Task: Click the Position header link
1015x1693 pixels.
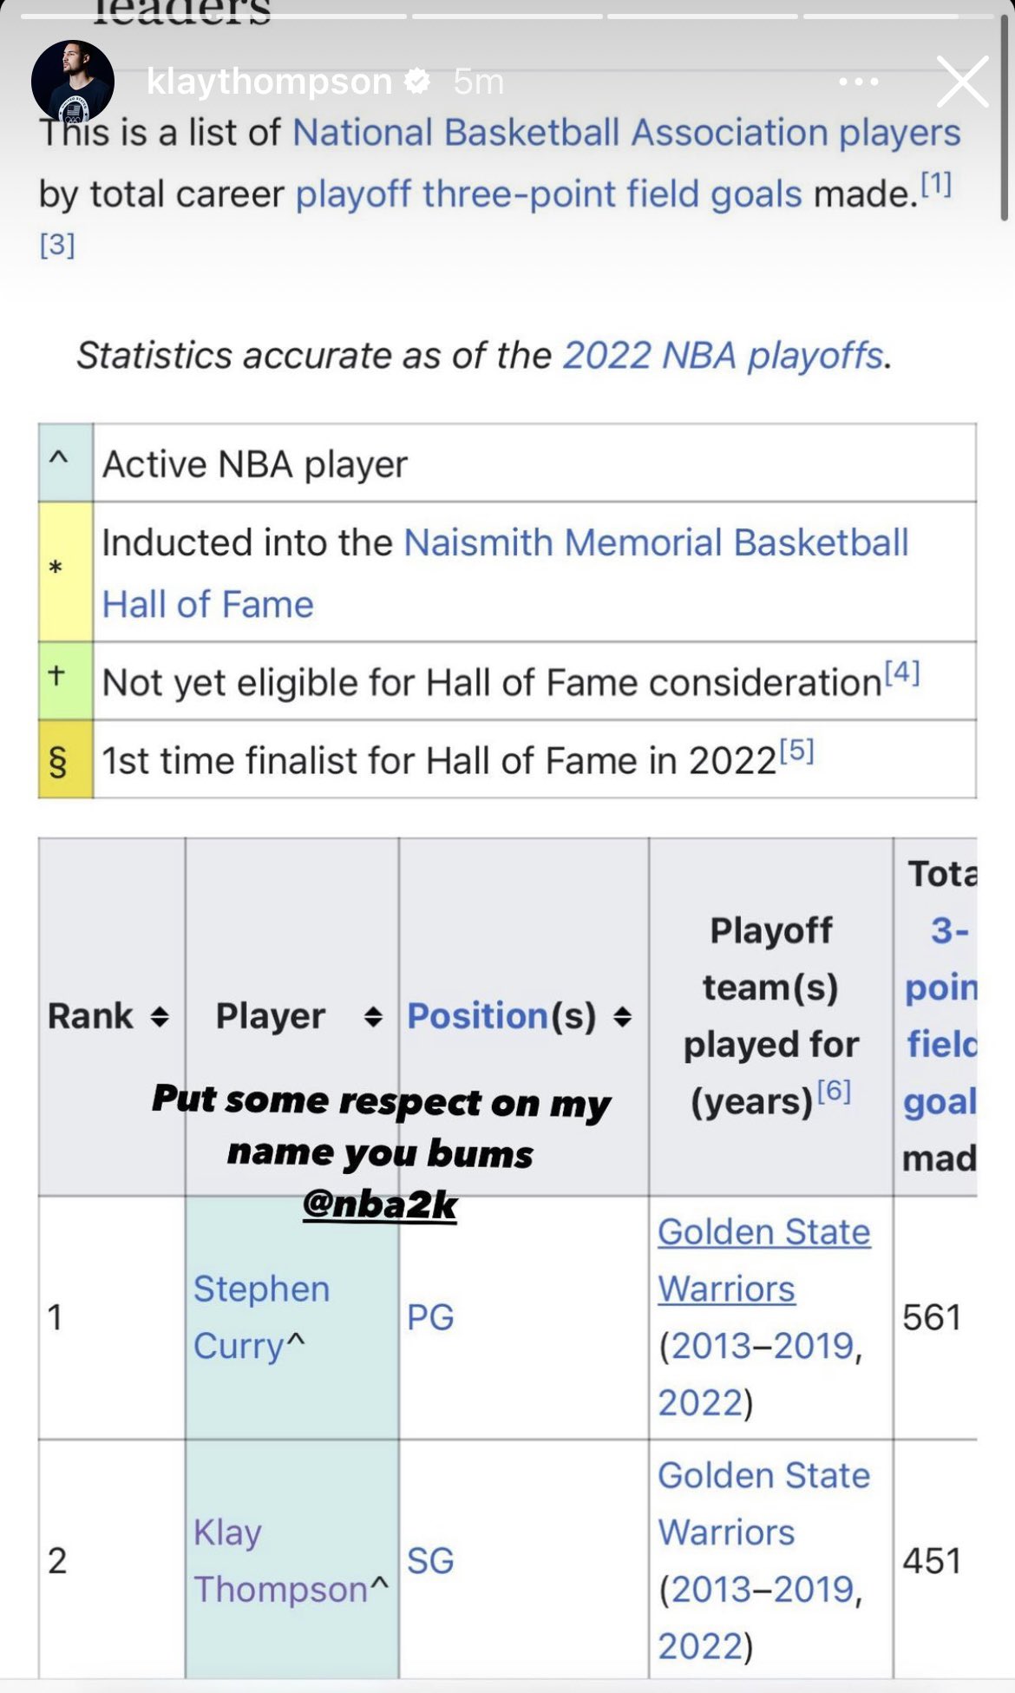Action: tap(478, 1016)
